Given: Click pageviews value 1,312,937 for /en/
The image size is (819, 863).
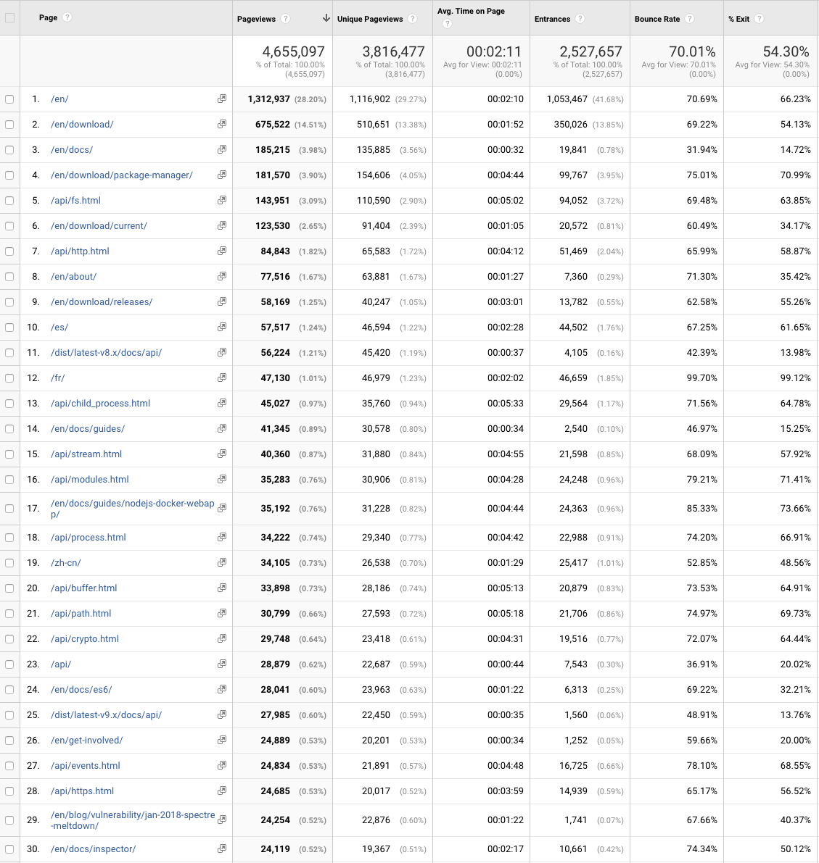Looking at the screenshot, I should pyautogui.click(x=269, y=99).
